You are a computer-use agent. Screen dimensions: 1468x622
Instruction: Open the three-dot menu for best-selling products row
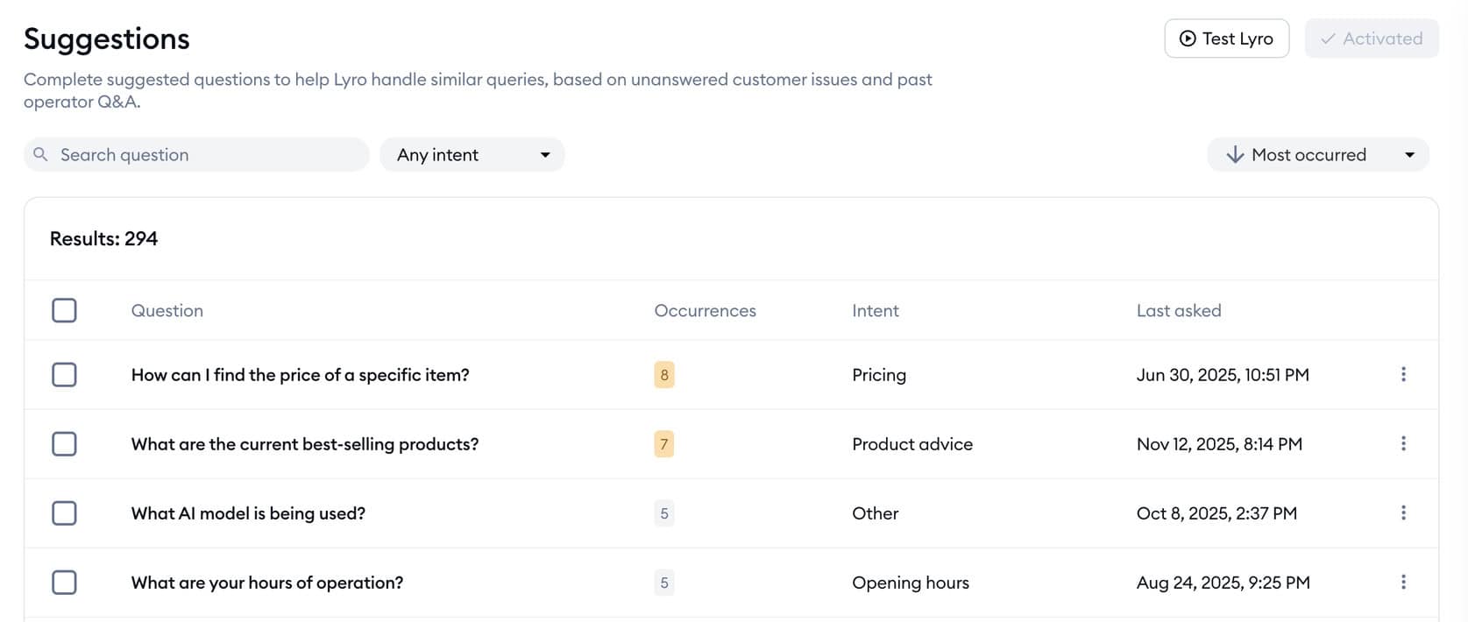1403,444
